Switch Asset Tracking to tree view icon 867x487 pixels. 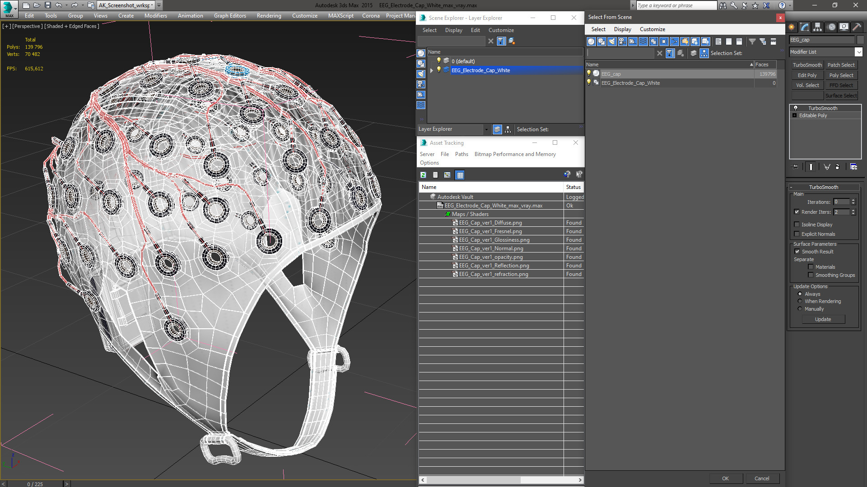pos(447,175)
